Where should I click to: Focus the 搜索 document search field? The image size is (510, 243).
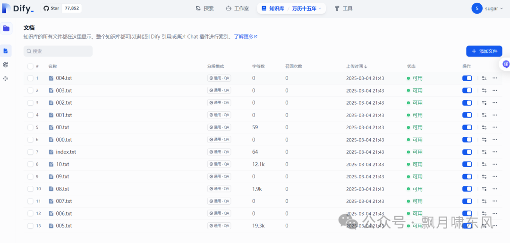[x=58, y=51]
